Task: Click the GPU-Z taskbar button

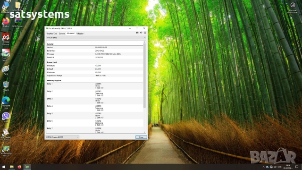Action: 27,167
